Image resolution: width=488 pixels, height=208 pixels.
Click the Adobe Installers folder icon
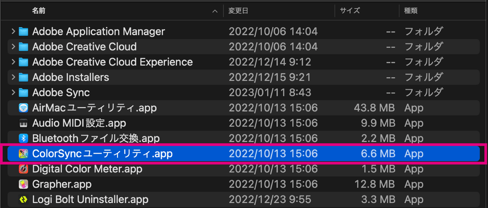pos(24,77)
